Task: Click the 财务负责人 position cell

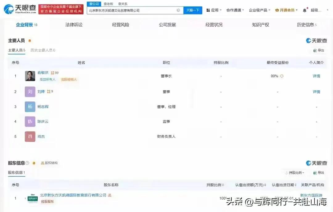Action: [x=166, y=137]
